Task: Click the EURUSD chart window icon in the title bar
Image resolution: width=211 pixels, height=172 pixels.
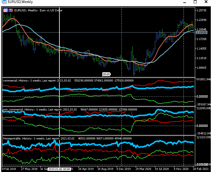Action: coord(4,2)
